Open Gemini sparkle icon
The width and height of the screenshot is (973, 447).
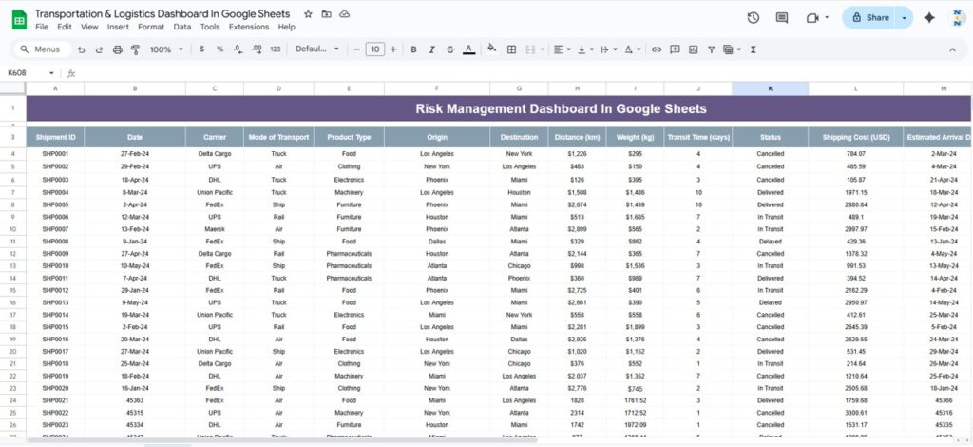click(929, 18)
